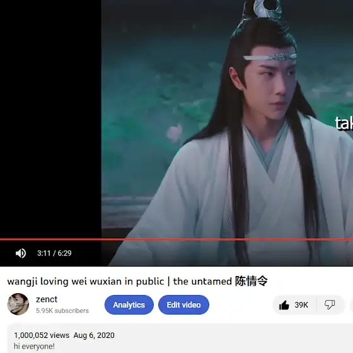Screen dimensions: 353x353
Task: Seek using the red video progress bar
Action: (x=176, y=240)
